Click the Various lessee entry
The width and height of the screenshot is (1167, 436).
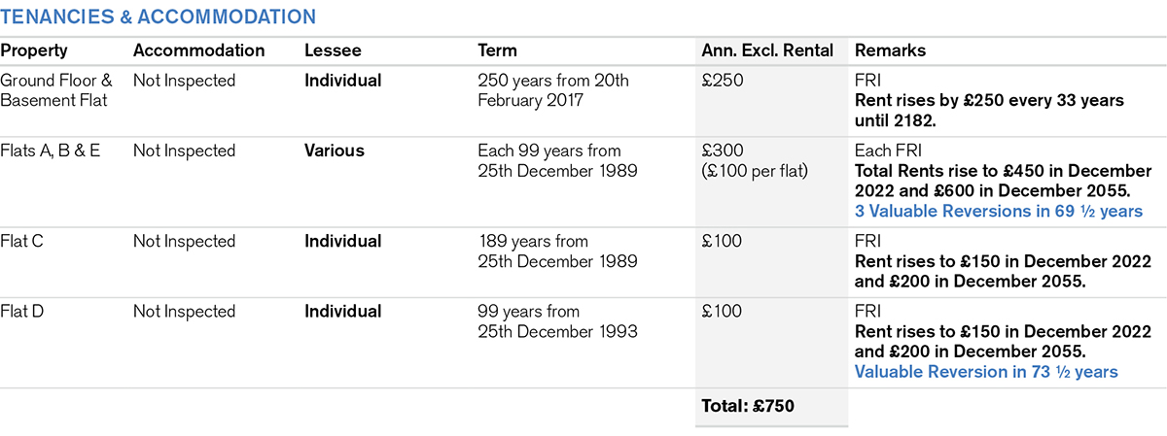point(335,151)
